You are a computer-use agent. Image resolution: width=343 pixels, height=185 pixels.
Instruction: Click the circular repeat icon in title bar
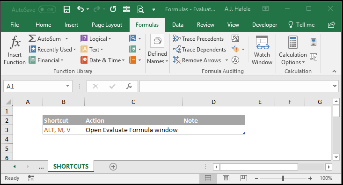pos(113,9)
